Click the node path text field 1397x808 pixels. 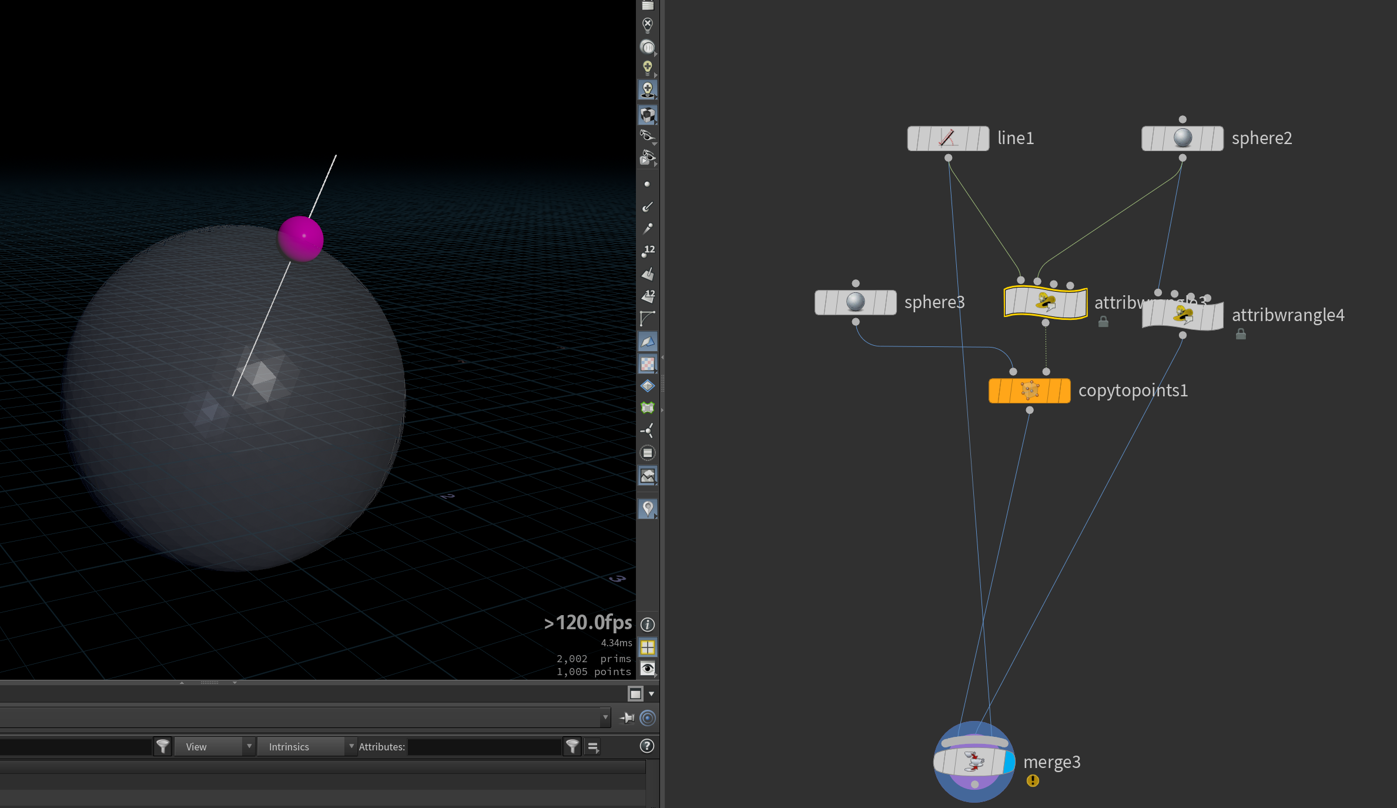click(x=300, y=717)
